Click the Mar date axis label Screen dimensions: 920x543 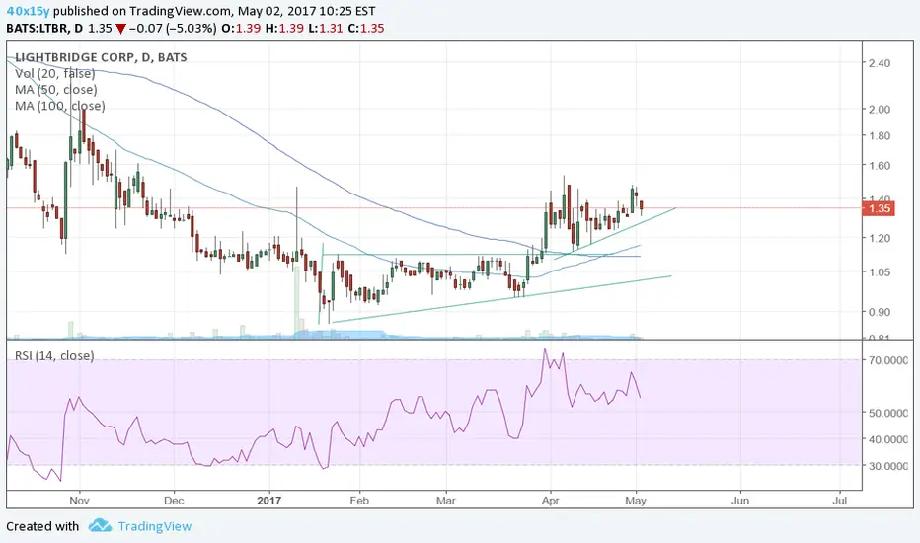[446, 501]
